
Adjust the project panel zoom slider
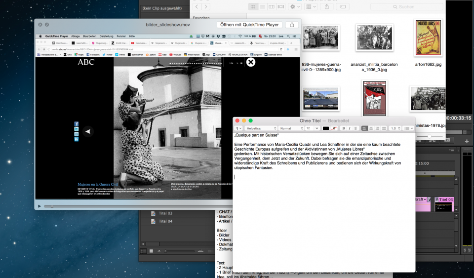tap(180, 251)
